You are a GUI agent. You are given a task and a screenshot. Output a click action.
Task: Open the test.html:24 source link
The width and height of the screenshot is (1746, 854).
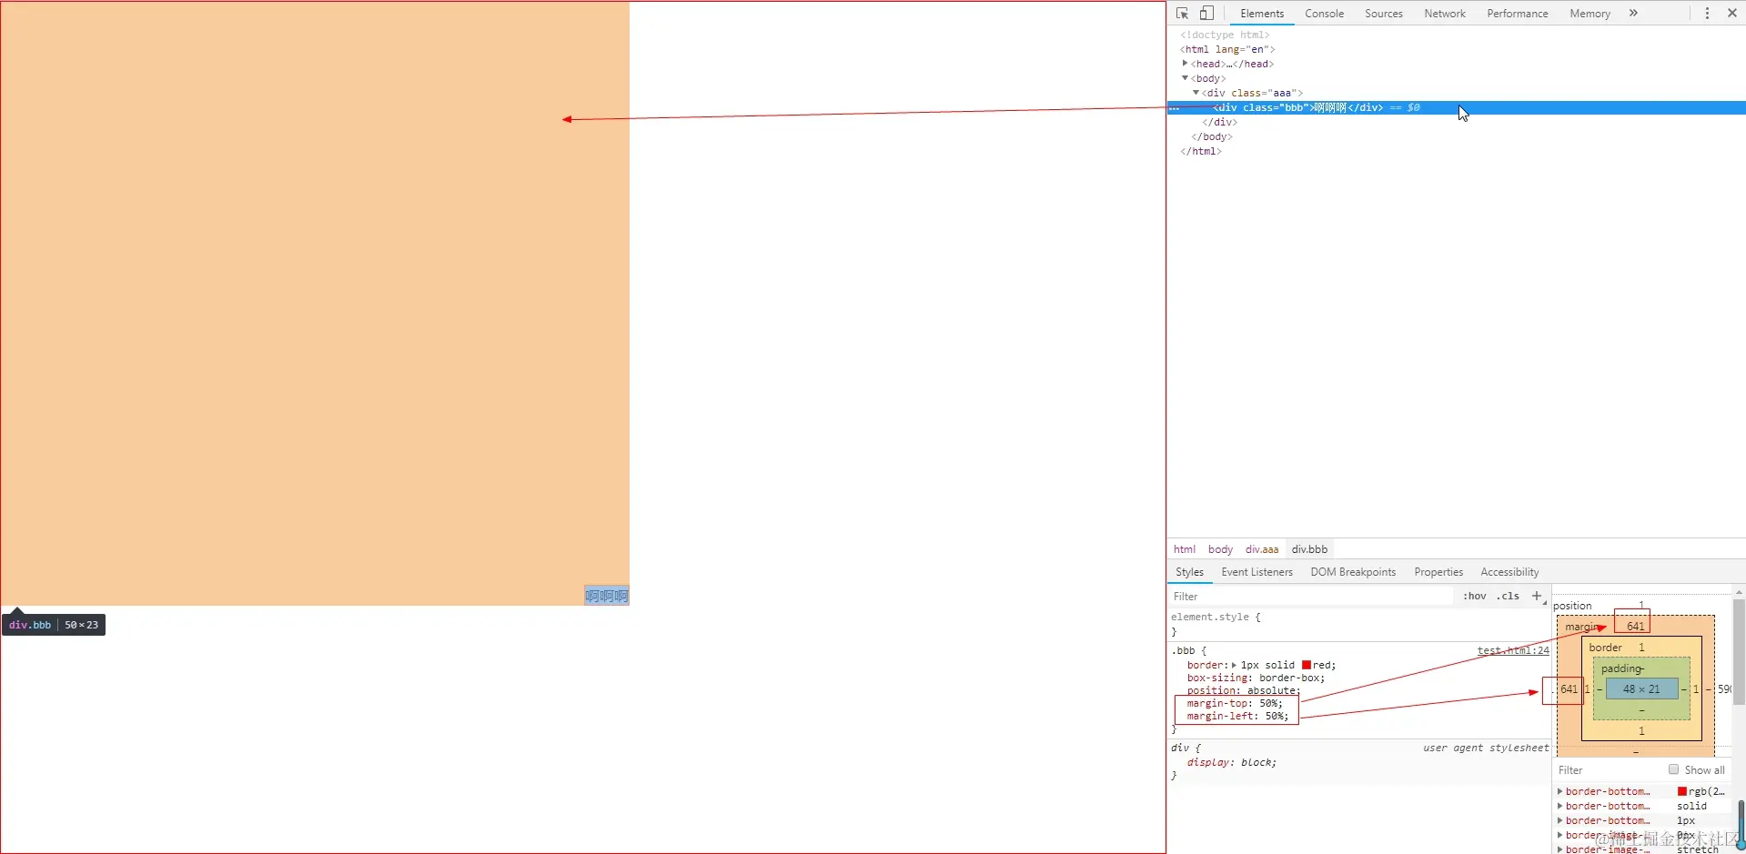pyautogui.click(x=1512, y=650)
